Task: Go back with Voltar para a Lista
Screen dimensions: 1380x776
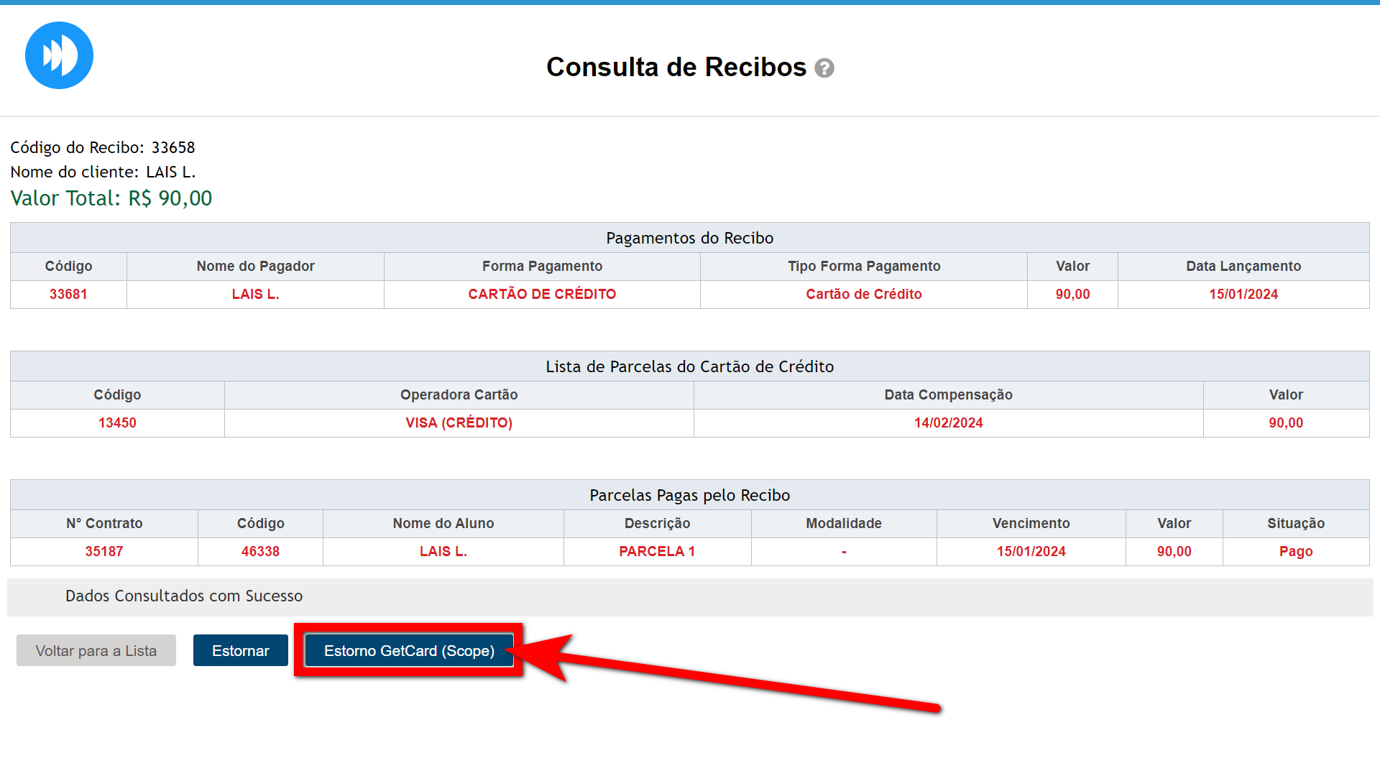Action: click(96, 651)
